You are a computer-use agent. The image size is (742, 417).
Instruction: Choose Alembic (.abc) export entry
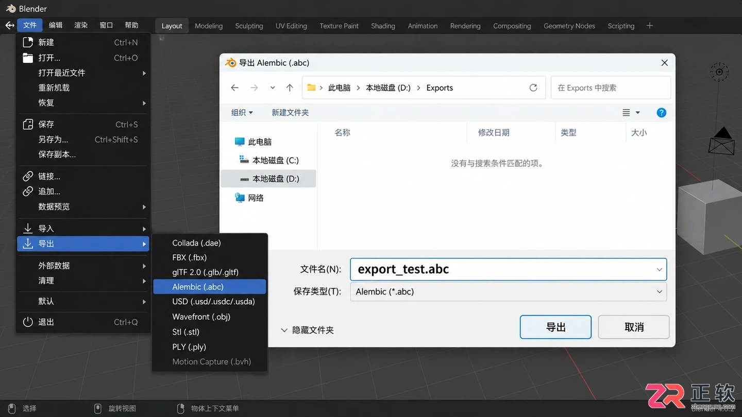coord(210,287)
